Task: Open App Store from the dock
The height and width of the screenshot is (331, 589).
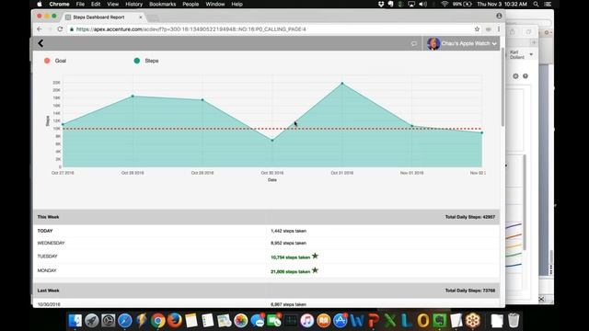Action: pyautogui.click(x=340, y=321)
